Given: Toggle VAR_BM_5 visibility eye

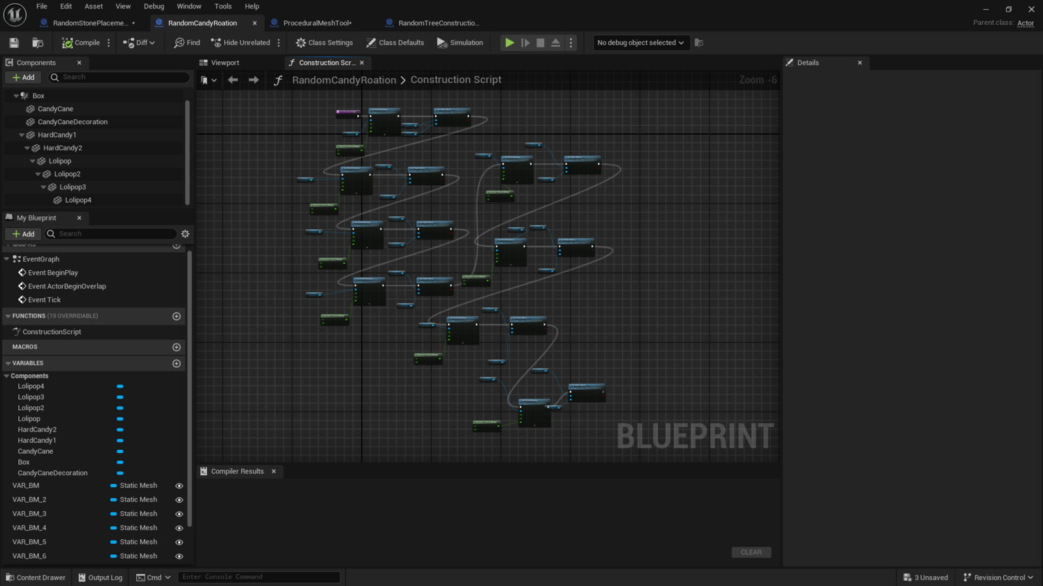Looking at the screenshot, I should tap(179, 542).
